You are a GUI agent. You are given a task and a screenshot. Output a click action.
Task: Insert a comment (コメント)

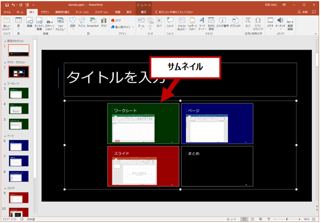click(170, 22)
